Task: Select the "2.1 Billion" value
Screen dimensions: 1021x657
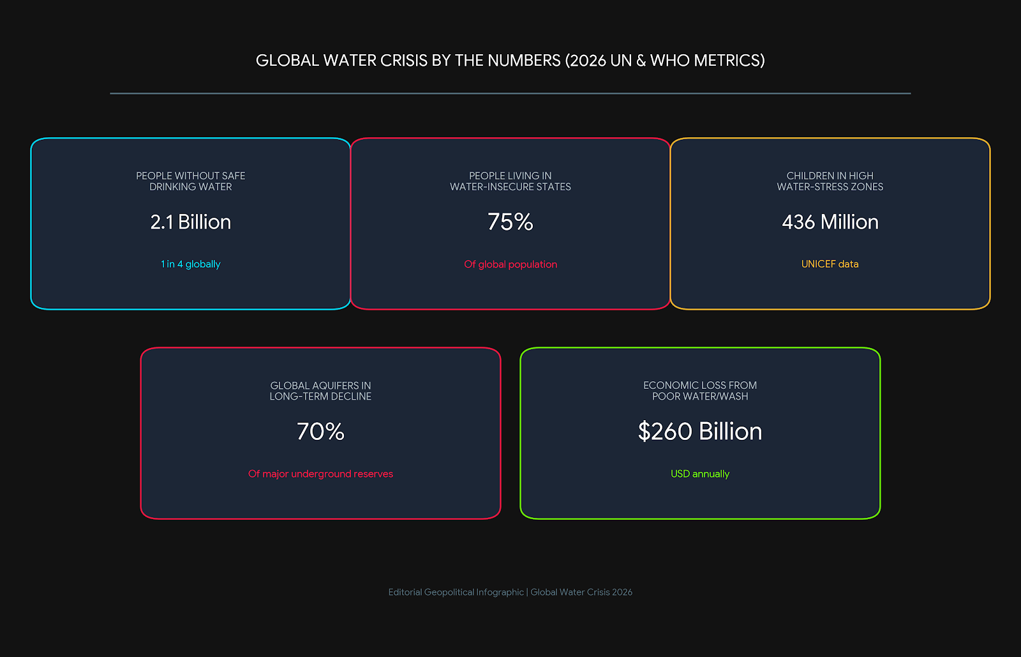Action: click(191, 222)
